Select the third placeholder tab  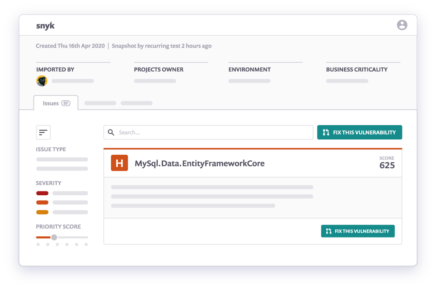[x=136, y=103]
